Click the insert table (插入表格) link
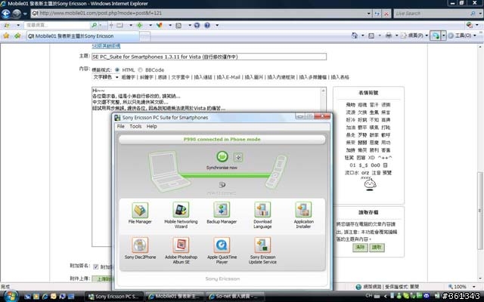The image size is (484, 302). point(340,77)
